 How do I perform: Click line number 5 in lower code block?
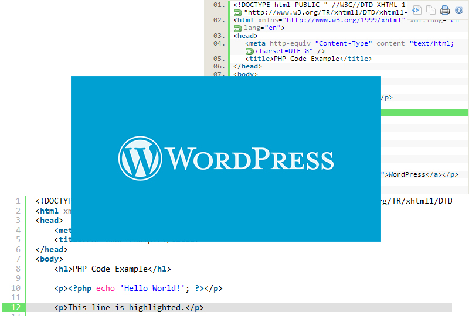[18, 239]
